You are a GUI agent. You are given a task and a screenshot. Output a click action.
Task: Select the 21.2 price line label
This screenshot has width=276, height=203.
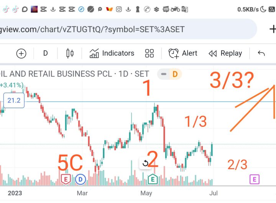[14, 100]
